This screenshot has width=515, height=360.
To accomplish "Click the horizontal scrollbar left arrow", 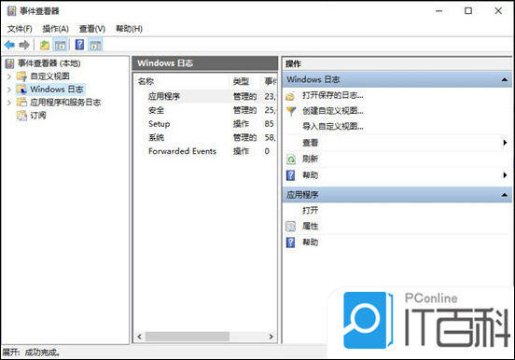I will coord(139,337).
